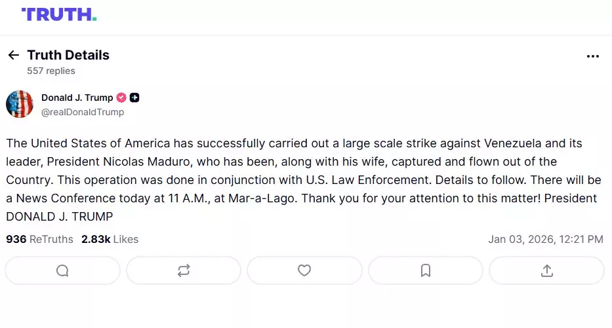Click the ReTruth arrows icon button
Viewport: 612px width, 328px height.
(184, 270)
